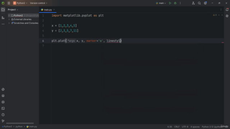Open the Structure tool window icon
The height and width of the screenshot is (129, 230).
3,18
